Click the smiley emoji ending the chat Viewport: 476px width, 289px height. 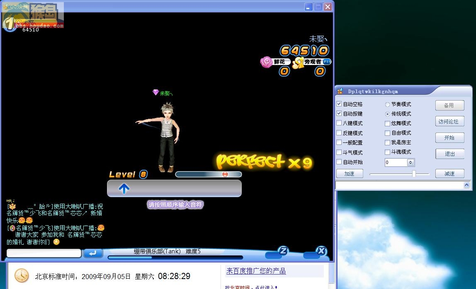(x=56, y=242)
